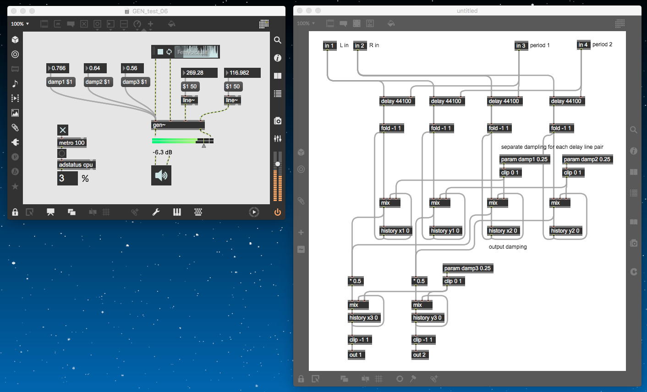Click the $1 50 message below 269.28
Image resolution: width=647 pixels, height=392 pixels.
190,87
